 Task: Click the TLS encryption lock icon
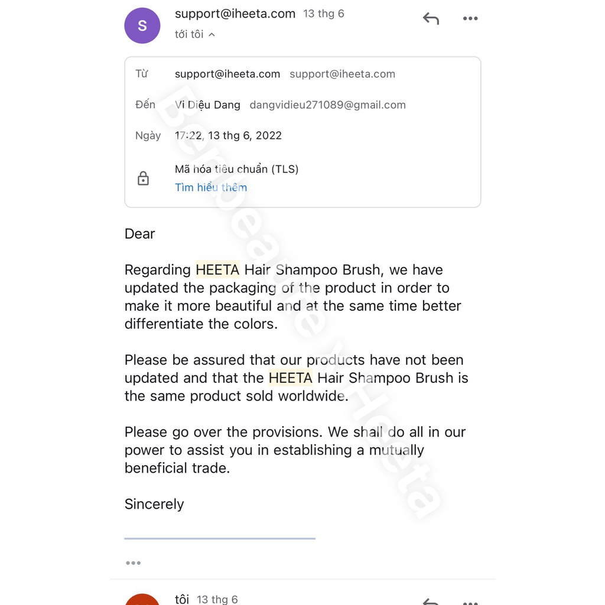click(143, 178)
